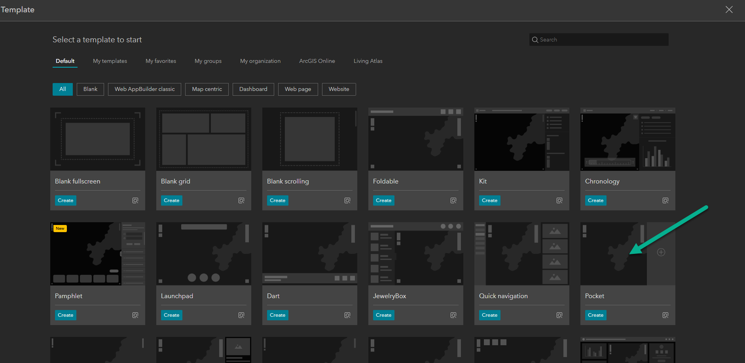Select the Map centric filter
745x363 pixels.
pos(207,89)
